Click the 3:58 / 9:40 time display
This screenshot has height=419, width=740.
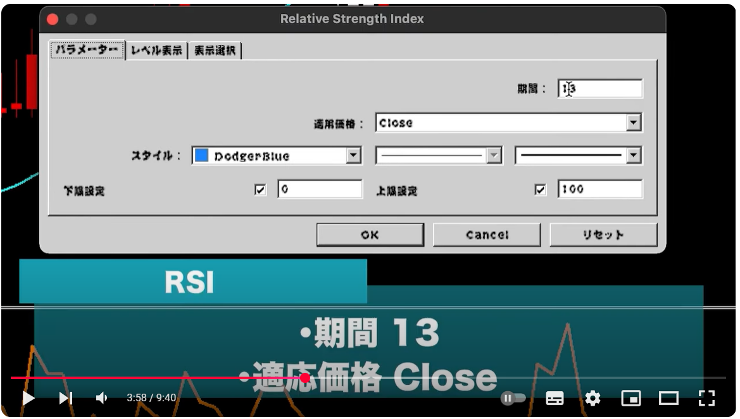click(x=151, y=398)
